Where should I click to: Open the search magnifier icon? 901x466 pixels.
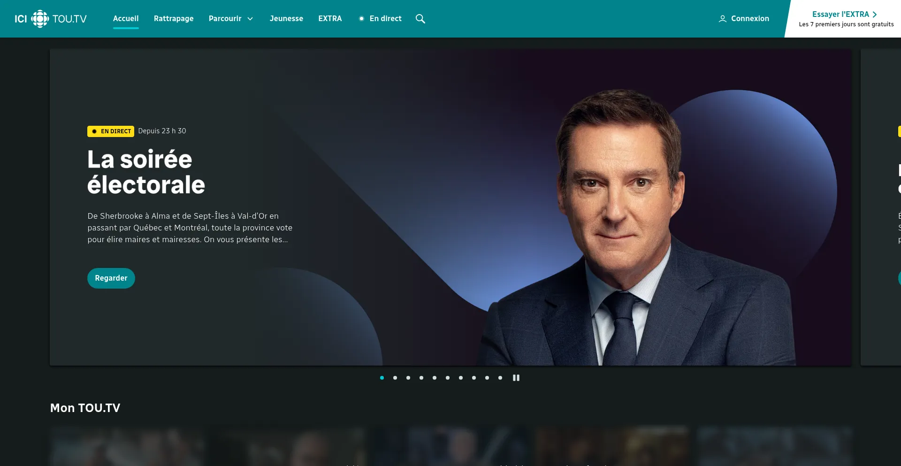tap(420, 19)
